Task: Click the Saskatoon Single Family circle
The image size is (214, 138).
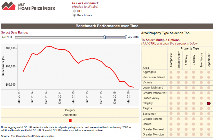Action: tap(178, 114)
